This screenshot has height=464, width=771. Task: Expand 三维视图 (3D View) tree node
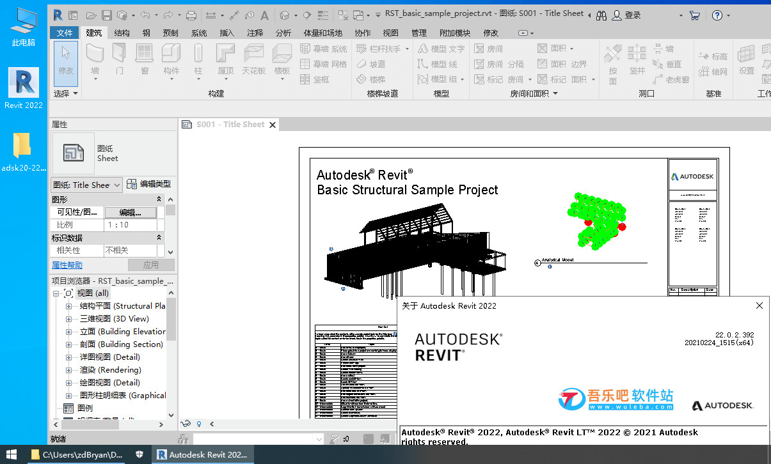click(x=69, y=319)
